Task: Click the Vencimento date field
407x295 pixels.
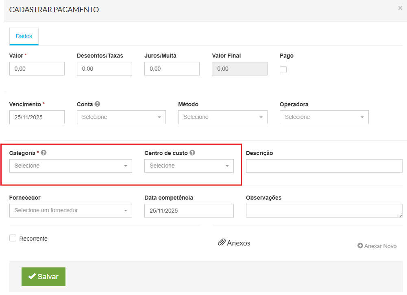Action: tap(37, 117)
